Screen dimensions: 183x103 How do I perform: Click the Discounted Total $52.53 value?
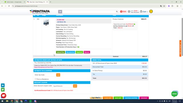click(144, 67)
